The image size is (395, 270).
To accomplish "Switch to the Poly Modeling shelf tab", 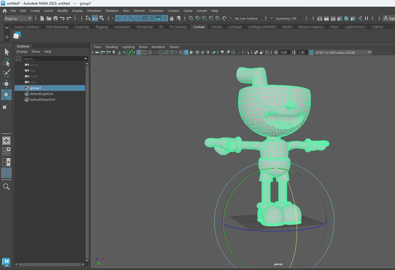I will pos(57,27).
